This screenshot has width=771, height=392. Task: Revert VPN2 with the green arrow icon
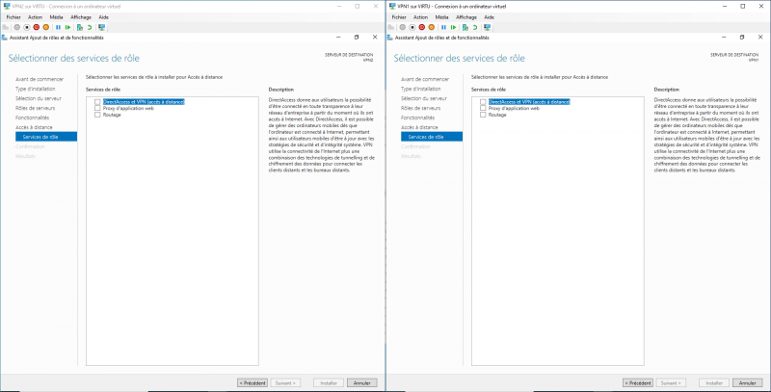coord(90,27)
